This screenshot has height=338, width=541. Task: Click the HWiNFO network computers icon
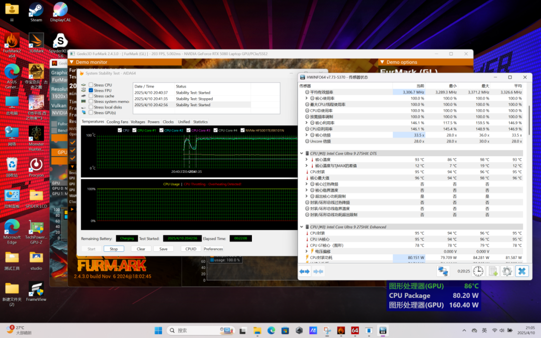[x=443, y=271]
